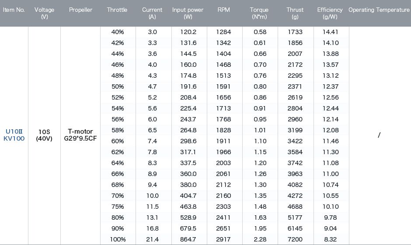Select the 1911 RPM value
Screen dimensions: 411x245
pos(223,141)
